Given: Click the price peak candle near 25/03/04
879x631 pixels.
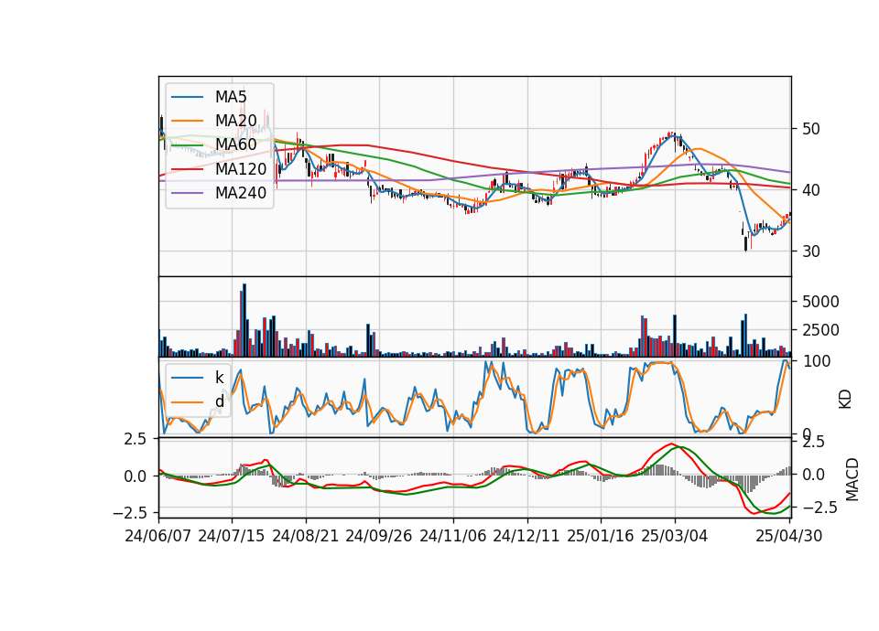Looking at the screenshot, I should point(670,135).
